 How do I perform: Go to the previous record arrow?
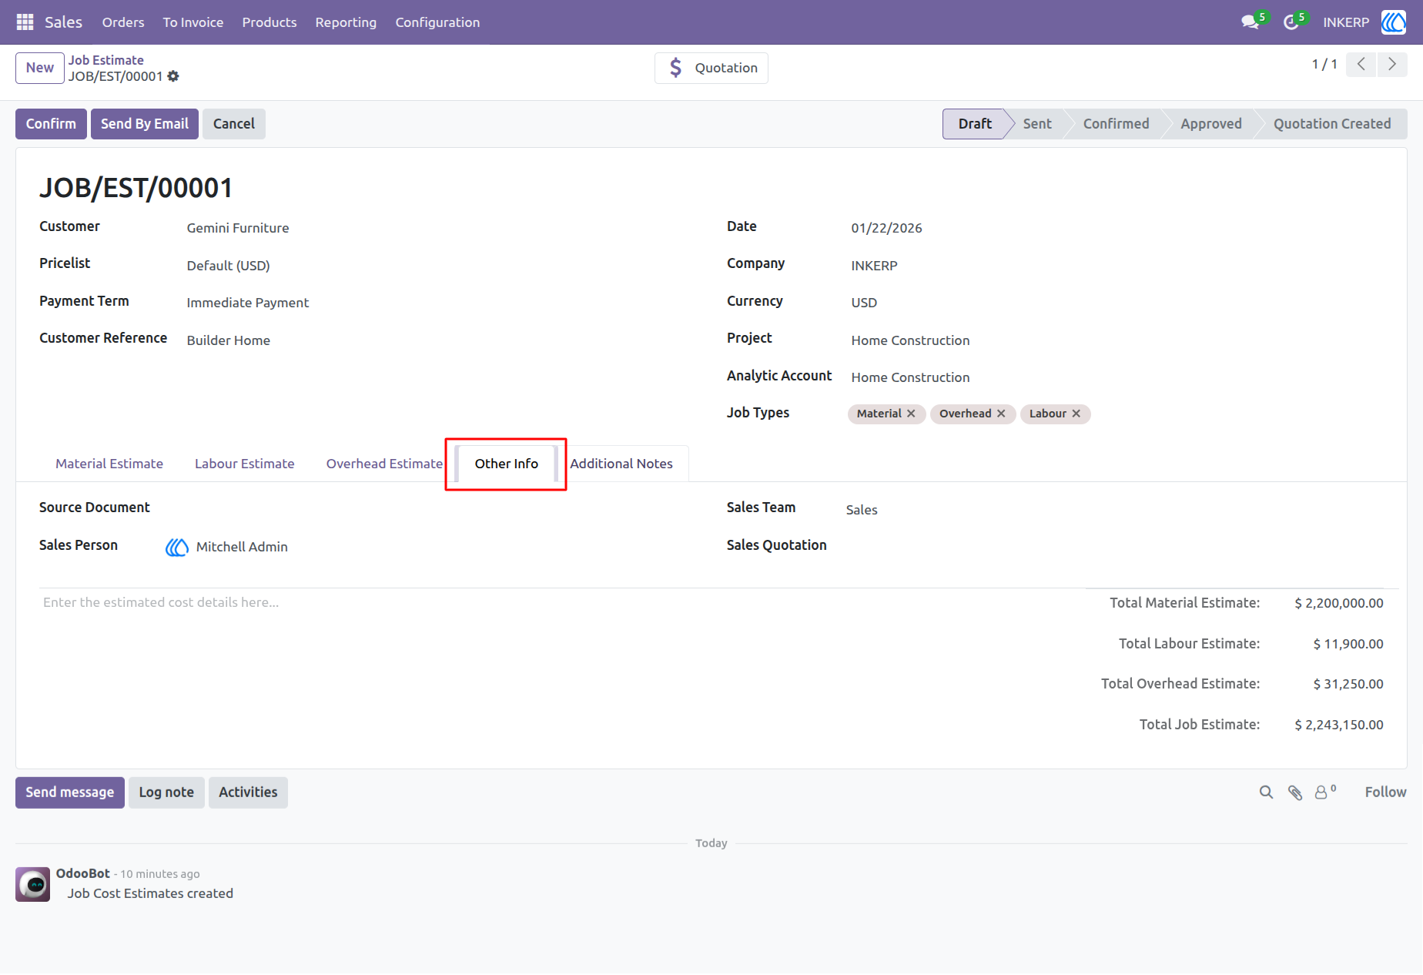[1361, 65]
